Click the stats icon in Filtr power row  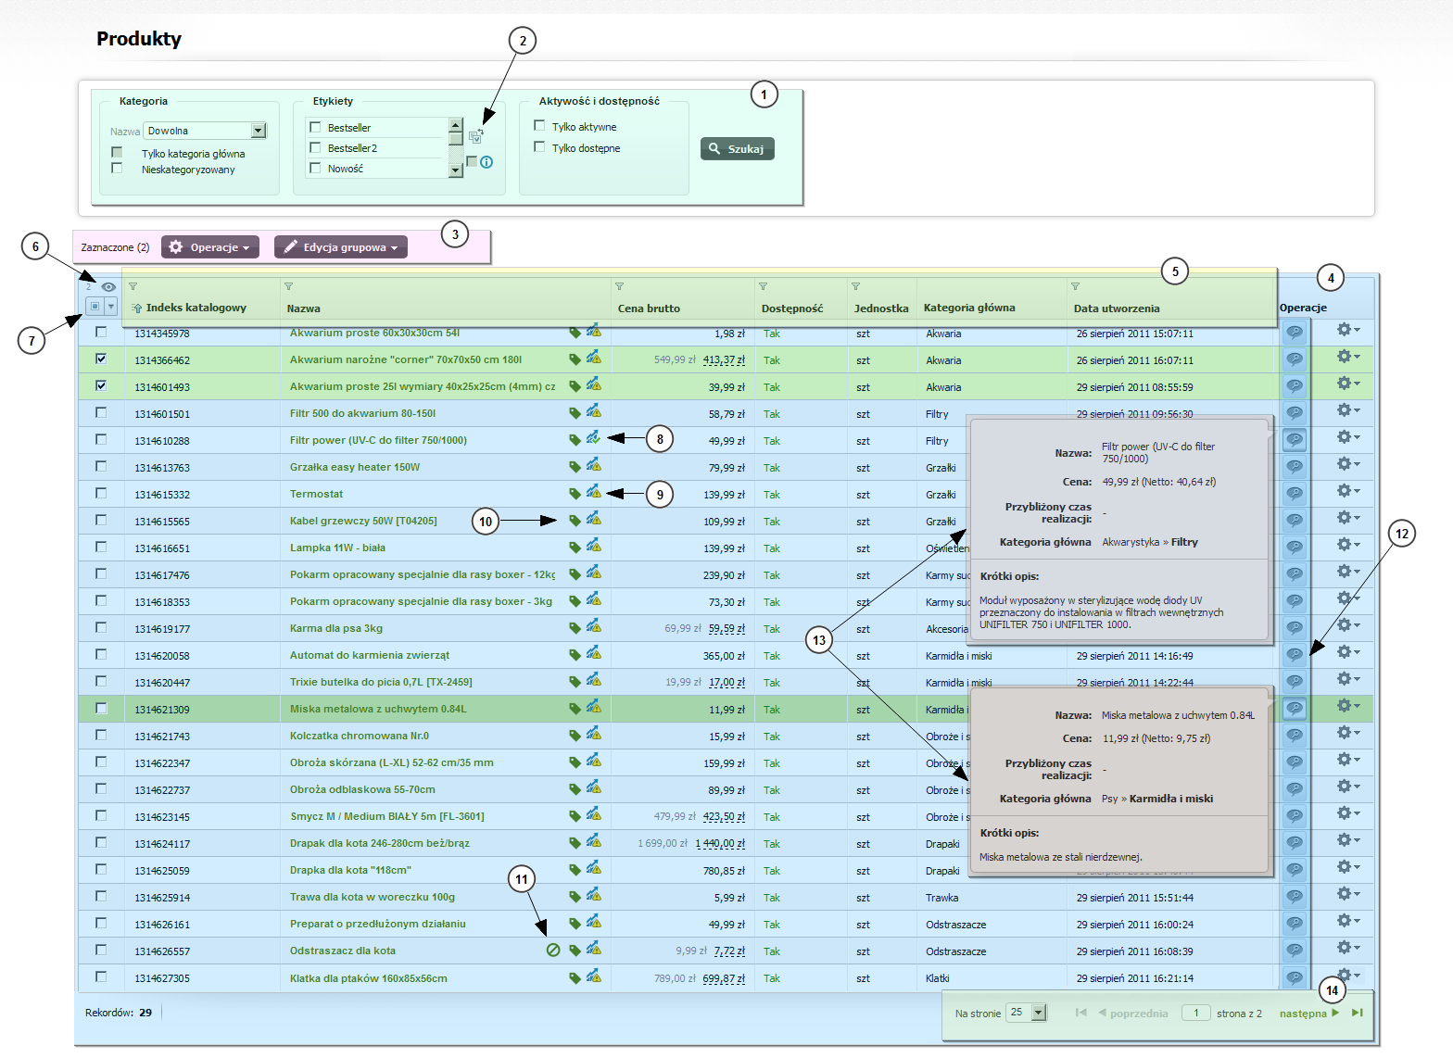(x=593, y=438)
